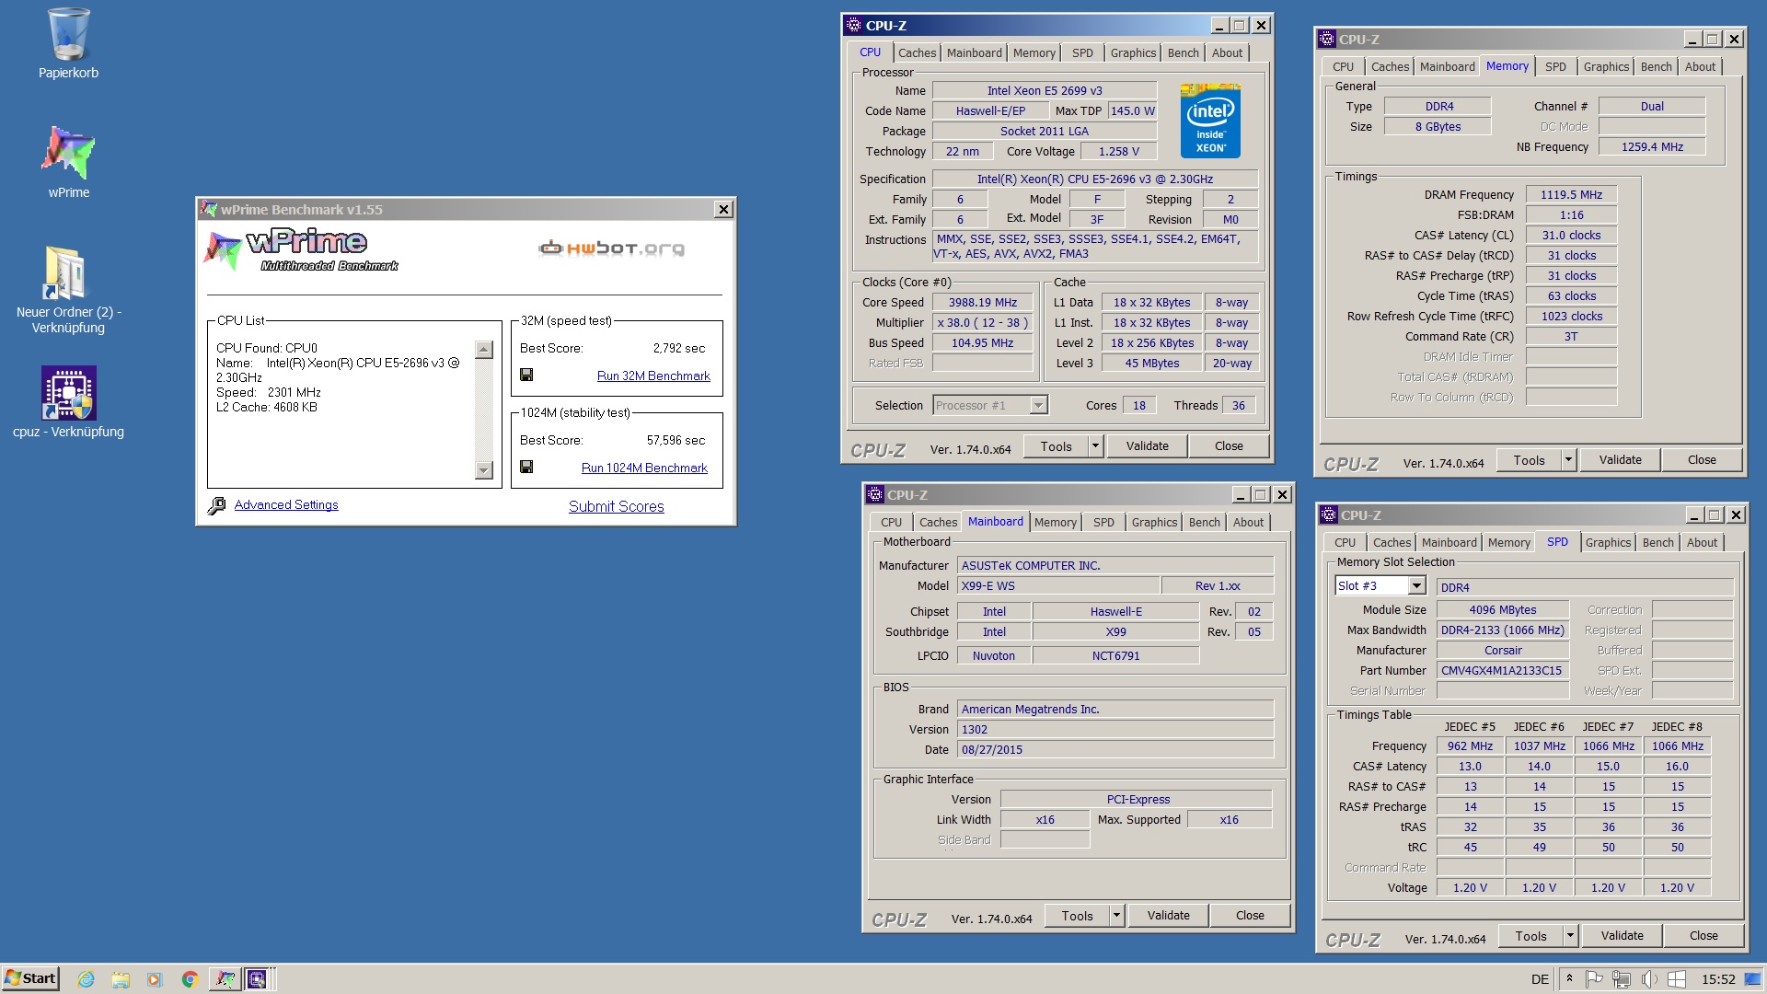
Task: Open the network status tray icon
Action: click(x=1622, y=979)
